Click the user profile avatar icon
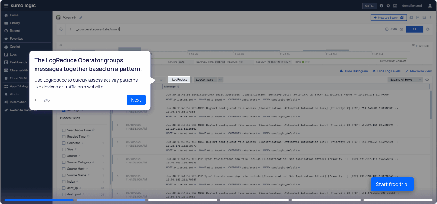Image resolution: width=437 pixels, height=204 pixels. [430, 6]
